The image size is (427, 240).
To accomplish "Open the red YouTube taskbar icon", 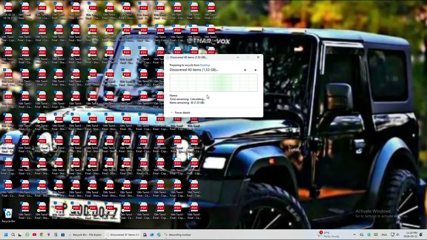I will (x=34, y=235).
